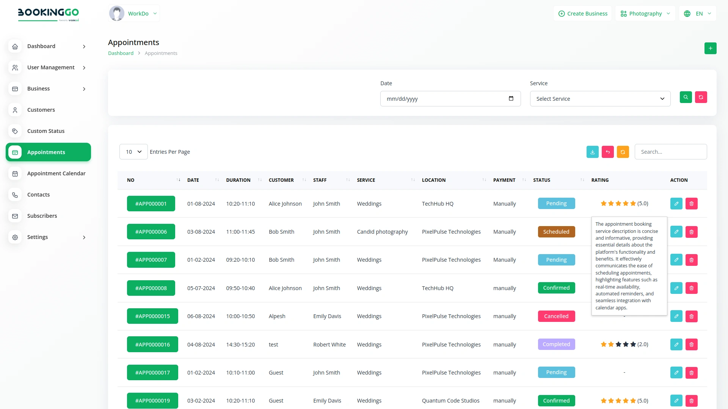Expand the Entries Per Page selector
This screenshot has width=728, height=409.
(133, 151)
